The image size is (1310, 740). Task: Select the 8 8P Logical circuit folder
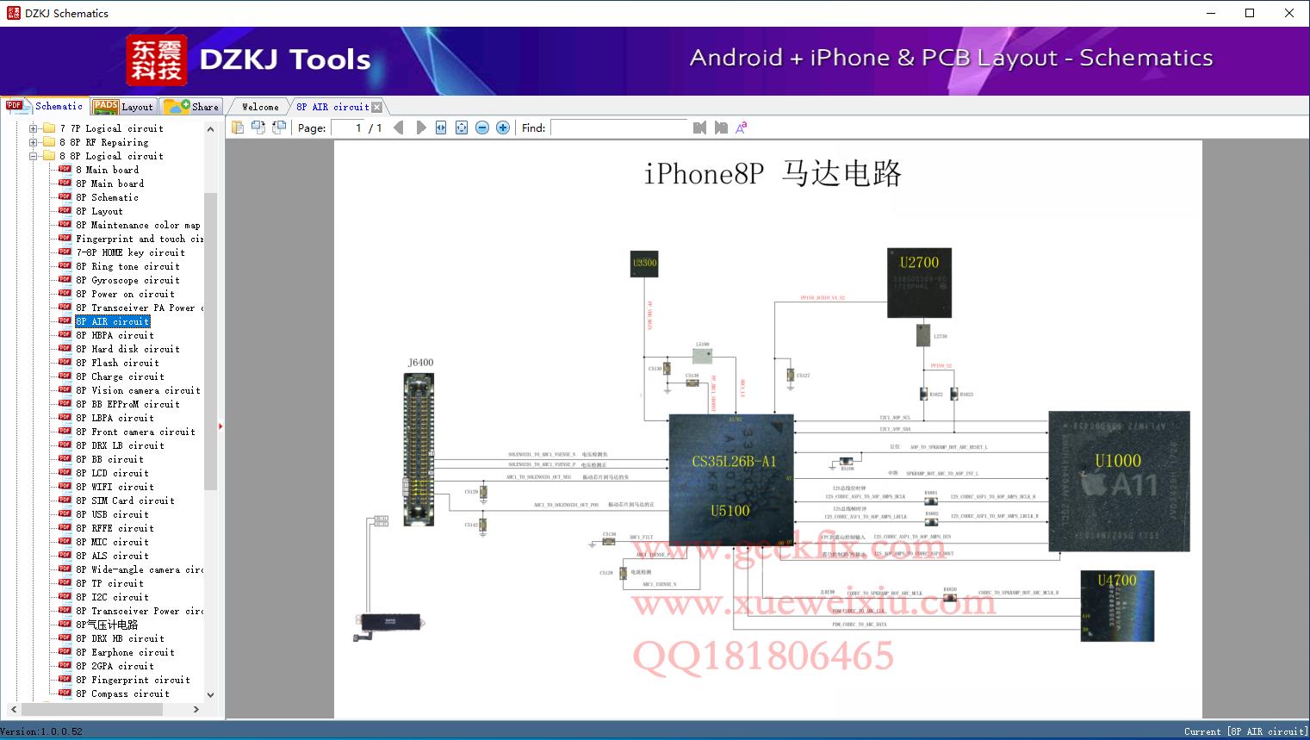tap(111, 156)
